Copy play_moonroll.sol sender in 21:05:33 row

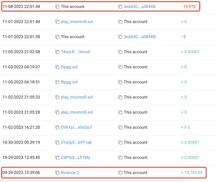57,97
